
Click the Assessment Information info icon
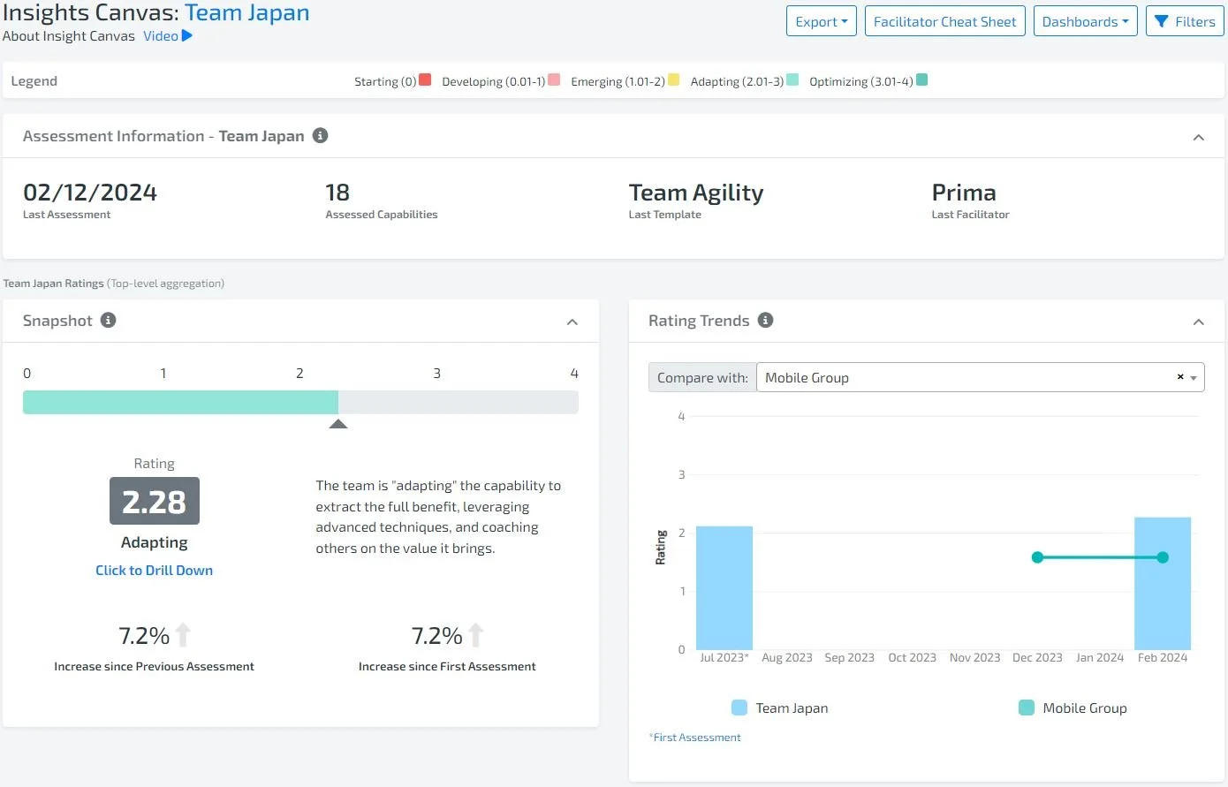tap(320, 135)
